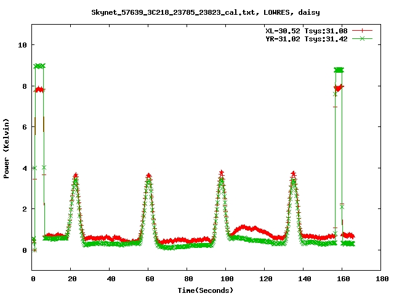This screenshot has width=394, height=296.
Task: Click x-axis tick label 40
Action: tap(111, 279)
